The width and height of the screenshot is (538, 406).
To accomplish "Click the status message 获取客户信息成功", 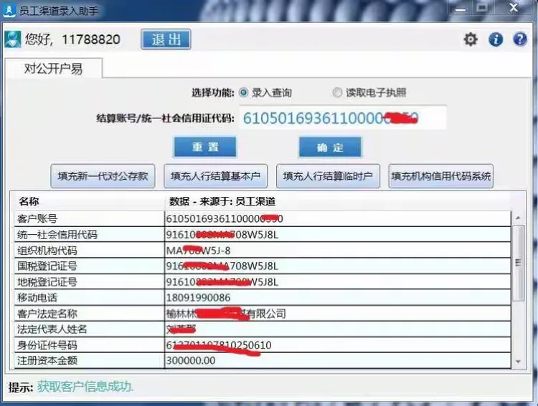I will (85, 387).
